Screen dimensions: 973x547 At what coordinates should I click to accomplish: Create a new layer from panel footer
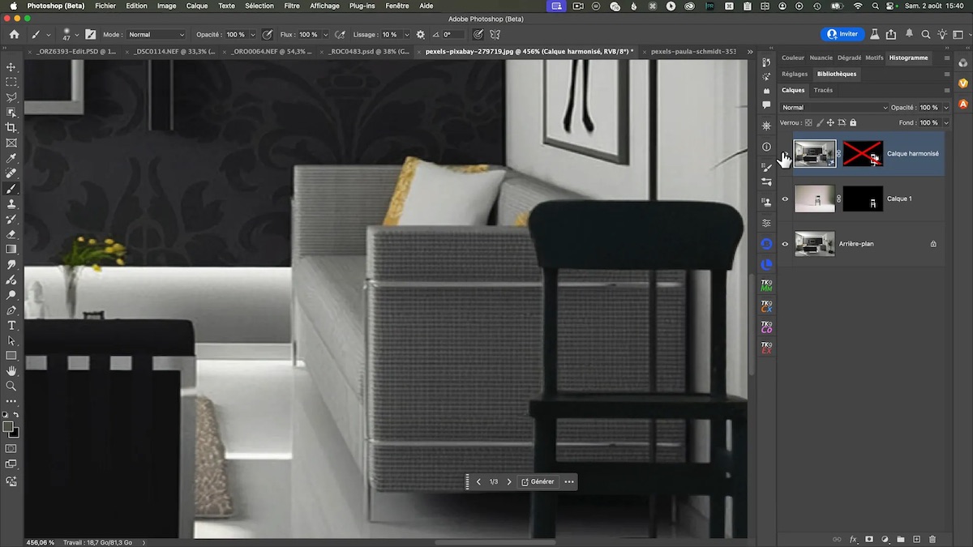[916, 539]
